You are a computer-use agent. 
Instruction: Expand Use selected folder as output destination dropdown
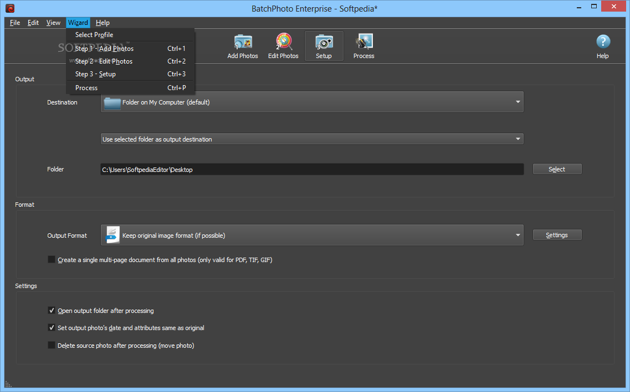[x=312, y=139]
